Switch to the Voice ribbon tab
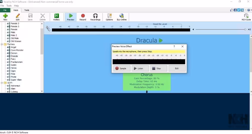252x134 pixels. click(16, 10)
